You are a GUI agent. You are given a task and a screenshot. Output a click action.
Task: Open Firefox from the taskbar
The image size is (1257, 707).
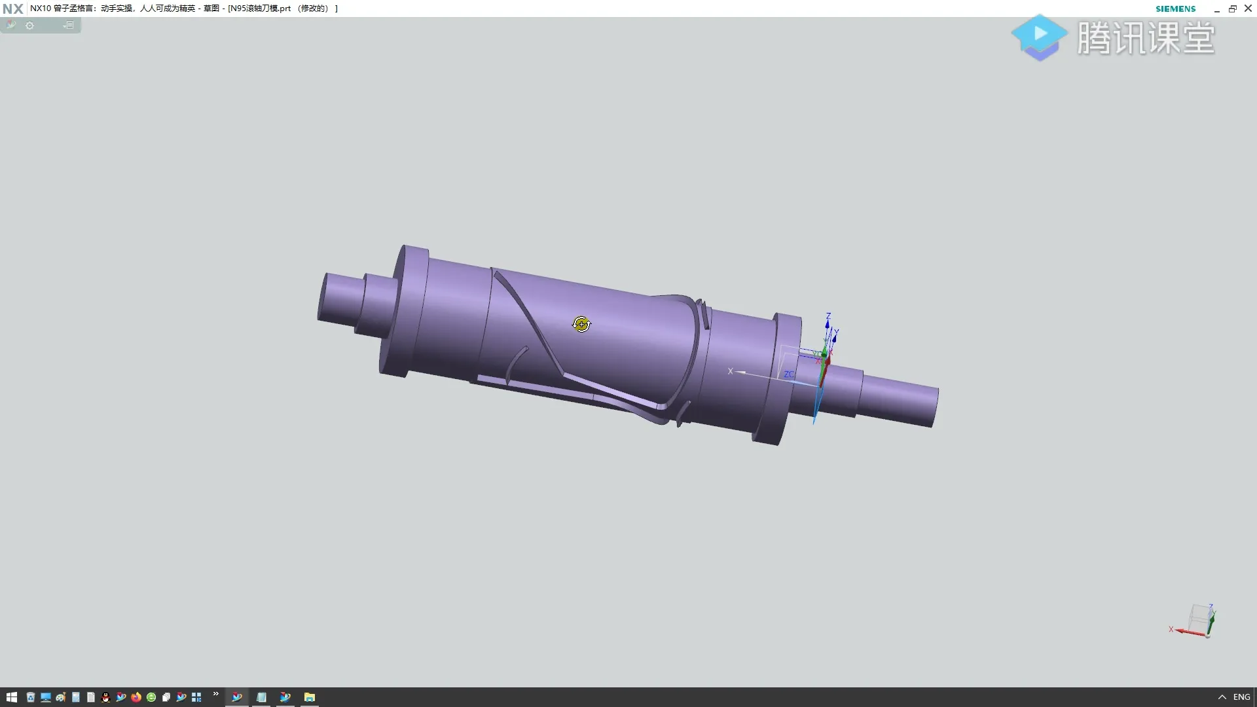(136, 697)
